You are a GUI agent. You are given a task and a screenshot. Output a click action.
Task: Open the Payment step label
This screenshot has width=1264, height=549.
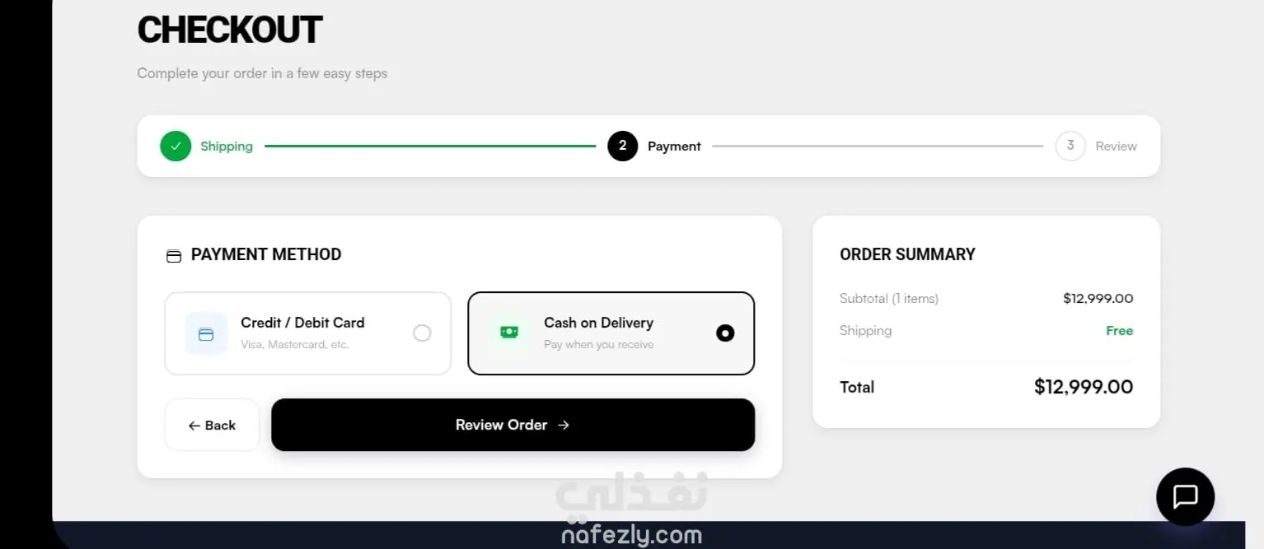[x=674, y=147]
